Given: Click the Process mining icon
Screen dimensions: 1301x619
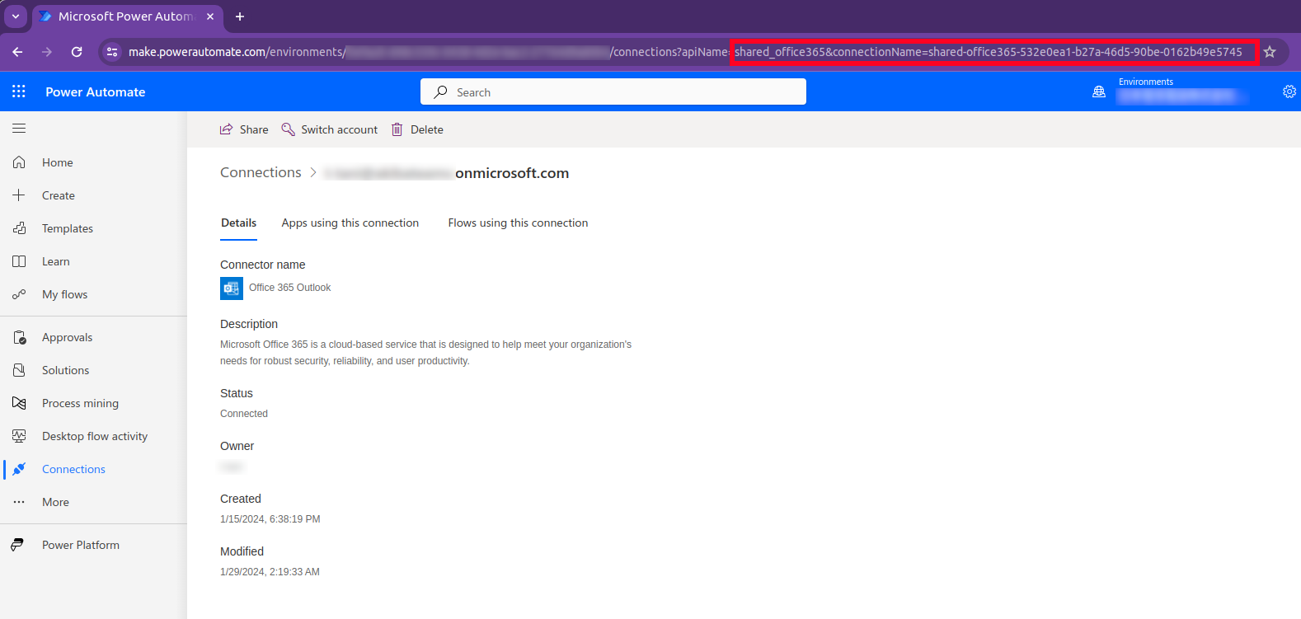Looking at the screenshot, I should coord(19,403).
